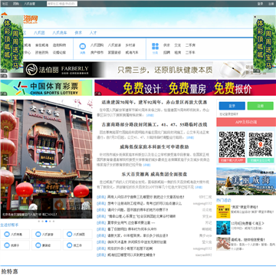Image resolution: width=276 pixels, height=276 pixels.
Task: Click the red button under left QR code
Action: (x=232, y=160)
